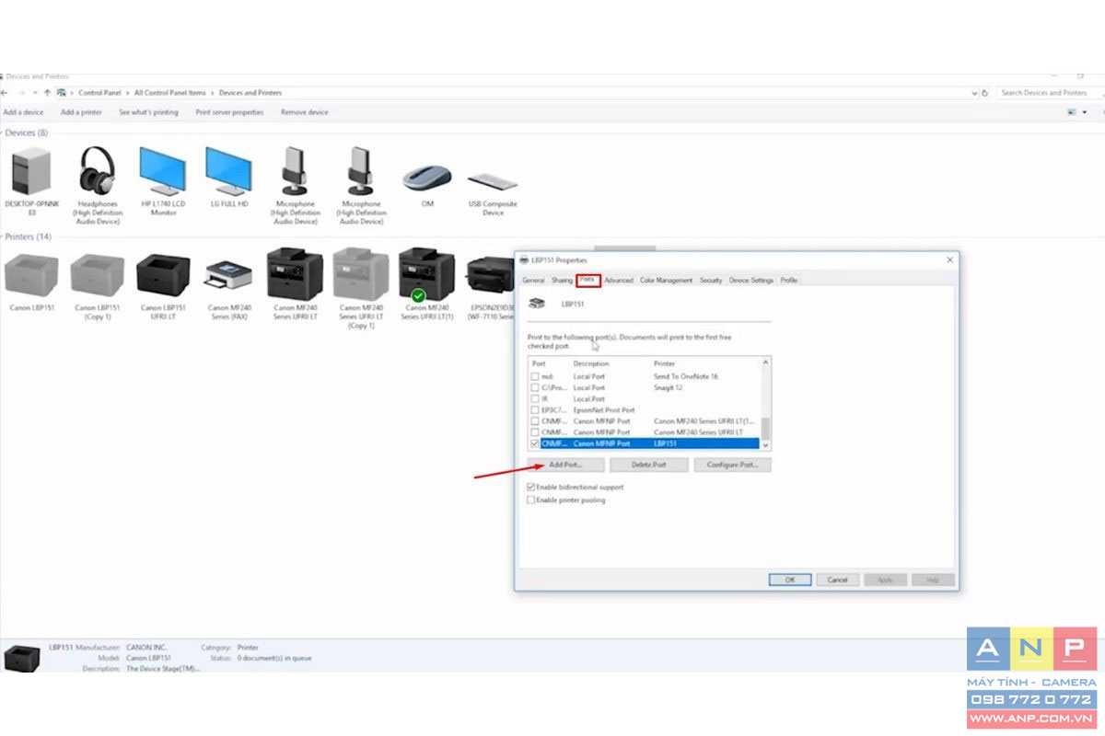1105x736 pixels.
Task: Expand chevron after All Control Panel Items
Action: pyautogui.click(x=212, y=93)
